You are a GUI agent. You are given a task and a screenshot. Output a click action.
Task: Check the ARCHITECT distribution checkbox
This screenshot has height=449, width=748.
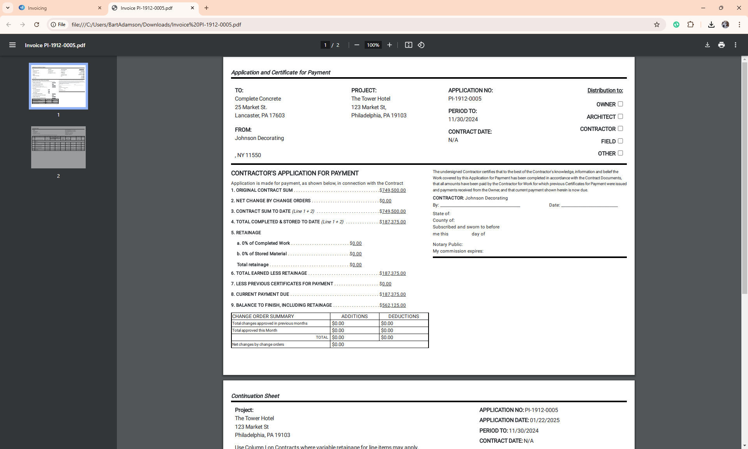[620, 117]
